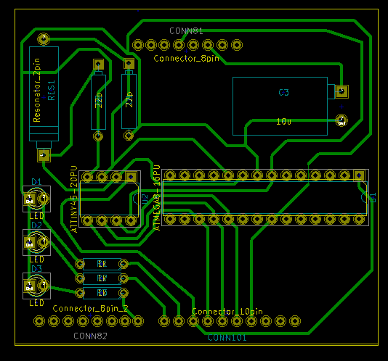388x361 pixels.
Task: Select the C3 capacitor body outline
Action: point(280,106)
